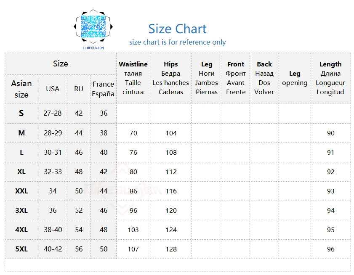Select the Waistline column header
The height and width of the screenshot is (275, 354).
tap(133, 78)
